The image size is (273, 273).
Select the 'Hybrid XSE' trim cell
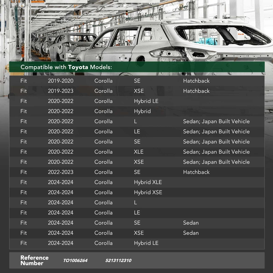148,192
